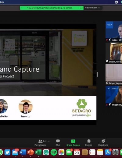Viewport: 122px width, 158px height.
Task: Select Judge_Vasit video thumbnail
Action: [x=114, y=53]
